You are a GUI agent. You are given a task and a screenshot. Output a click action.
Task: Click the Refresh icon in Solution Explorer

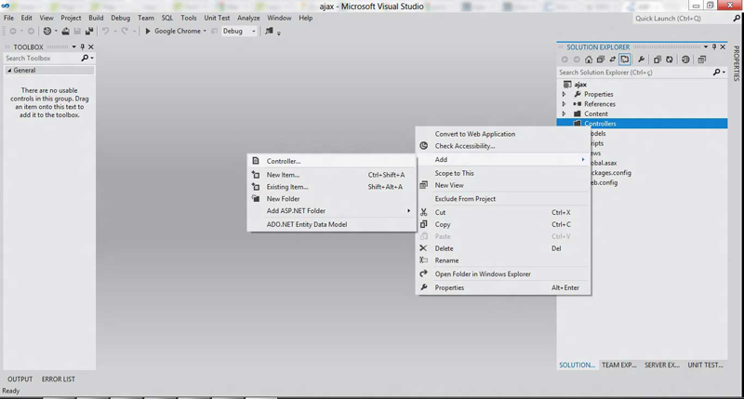tap(669, 60)
